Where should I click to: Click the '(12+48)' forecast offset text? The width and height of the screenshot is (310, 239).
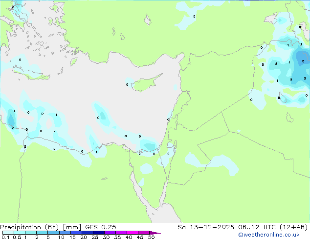pos(294,227)
